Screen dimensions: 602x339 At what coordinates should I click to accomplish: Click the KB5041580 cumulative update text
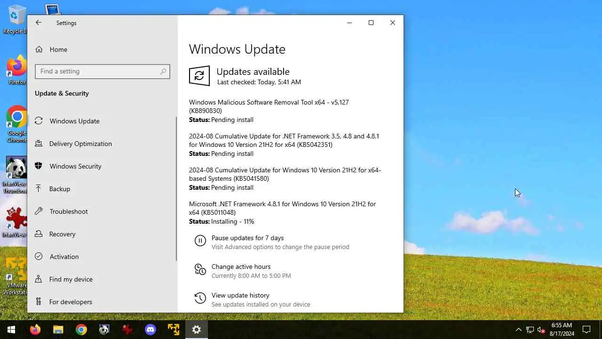[285, 174]
